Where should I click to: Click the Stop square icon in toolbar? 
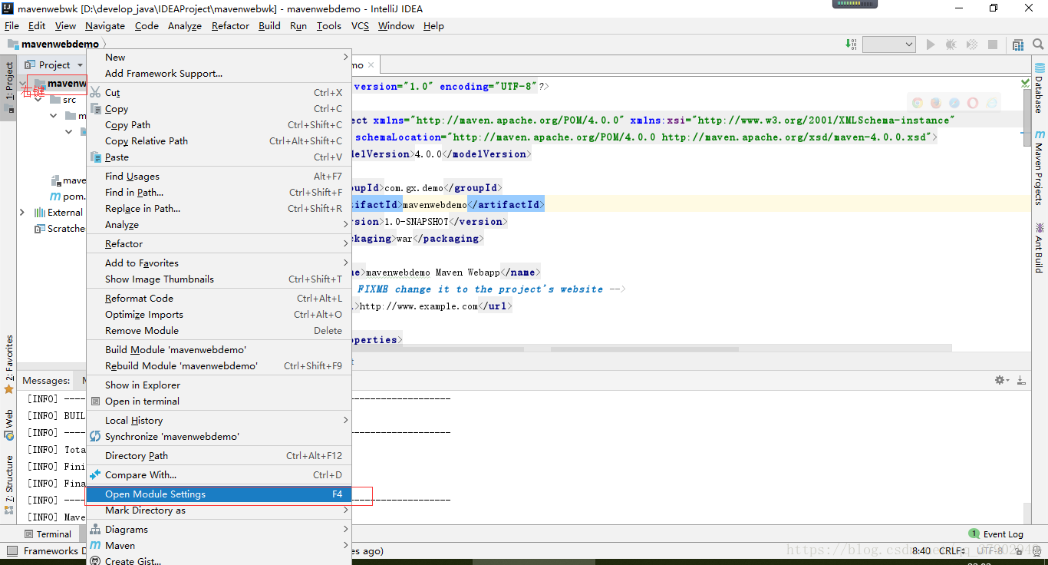(x=993, y=45)
